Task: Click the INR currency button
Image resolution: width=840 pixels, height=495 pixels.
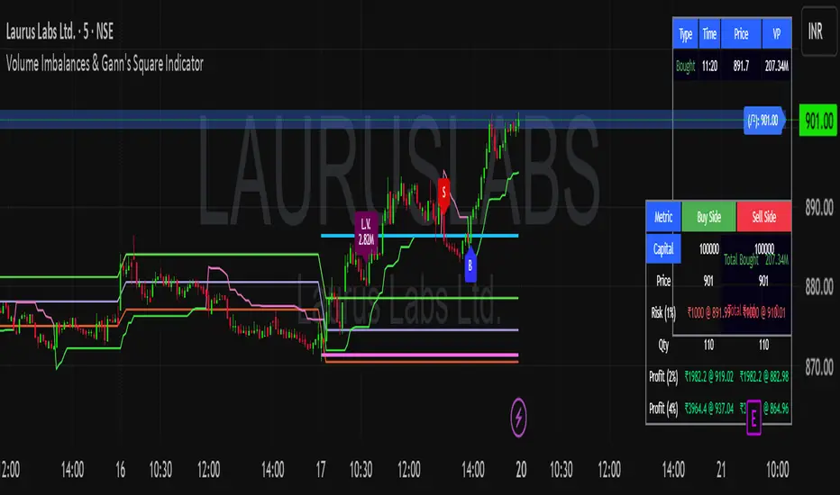Action: pos(818,31)
